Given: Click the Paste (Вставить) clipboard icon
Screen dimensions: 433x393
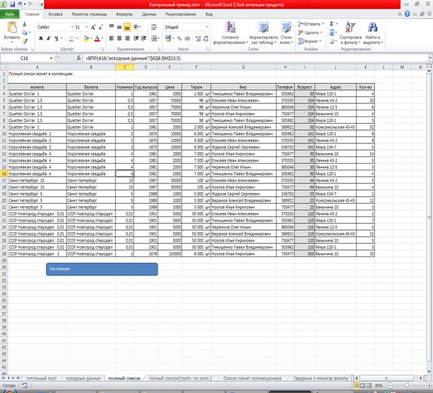Looking at the screenshot, I should tap(12, 30).
